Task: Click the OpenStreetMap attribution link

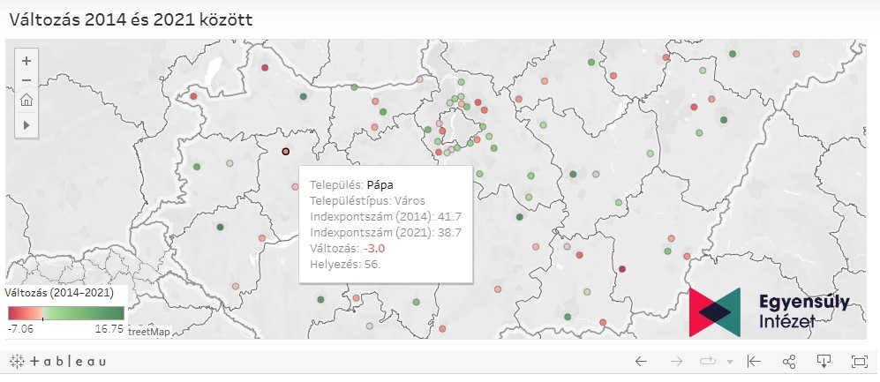Action: click(148, 332)
